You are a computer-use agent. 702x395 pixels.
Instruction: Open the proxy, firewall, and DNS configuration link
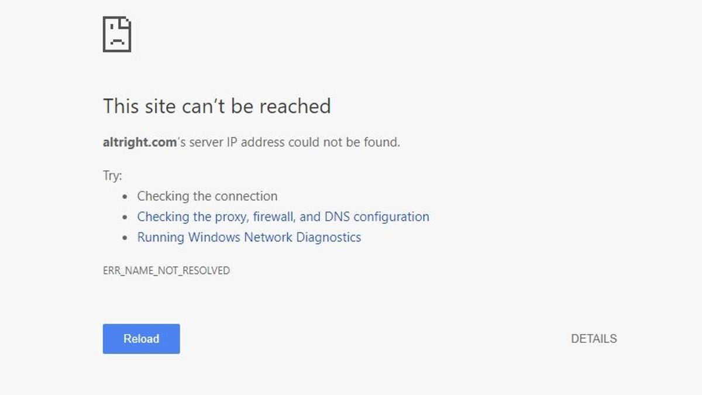coord(283,217)
